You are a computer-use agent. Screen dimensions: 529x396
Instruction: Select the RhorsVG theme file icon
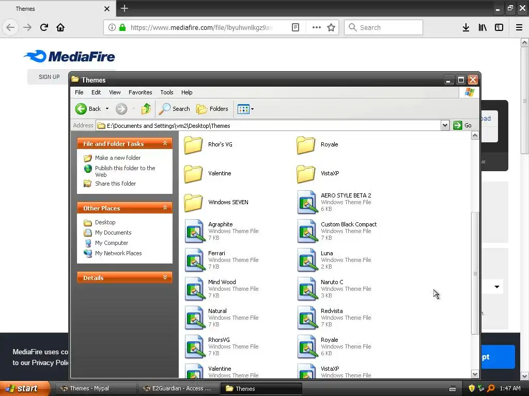point(195,347)
